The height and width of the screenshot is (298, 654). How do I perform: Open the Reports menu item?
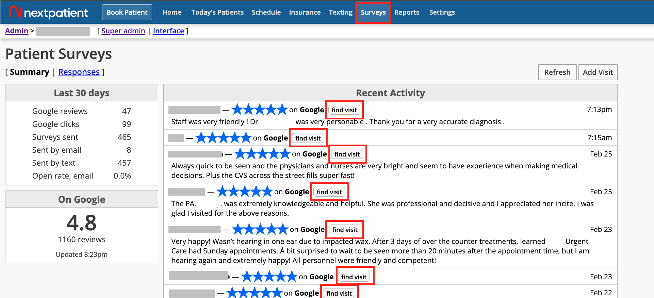[407, 12]
